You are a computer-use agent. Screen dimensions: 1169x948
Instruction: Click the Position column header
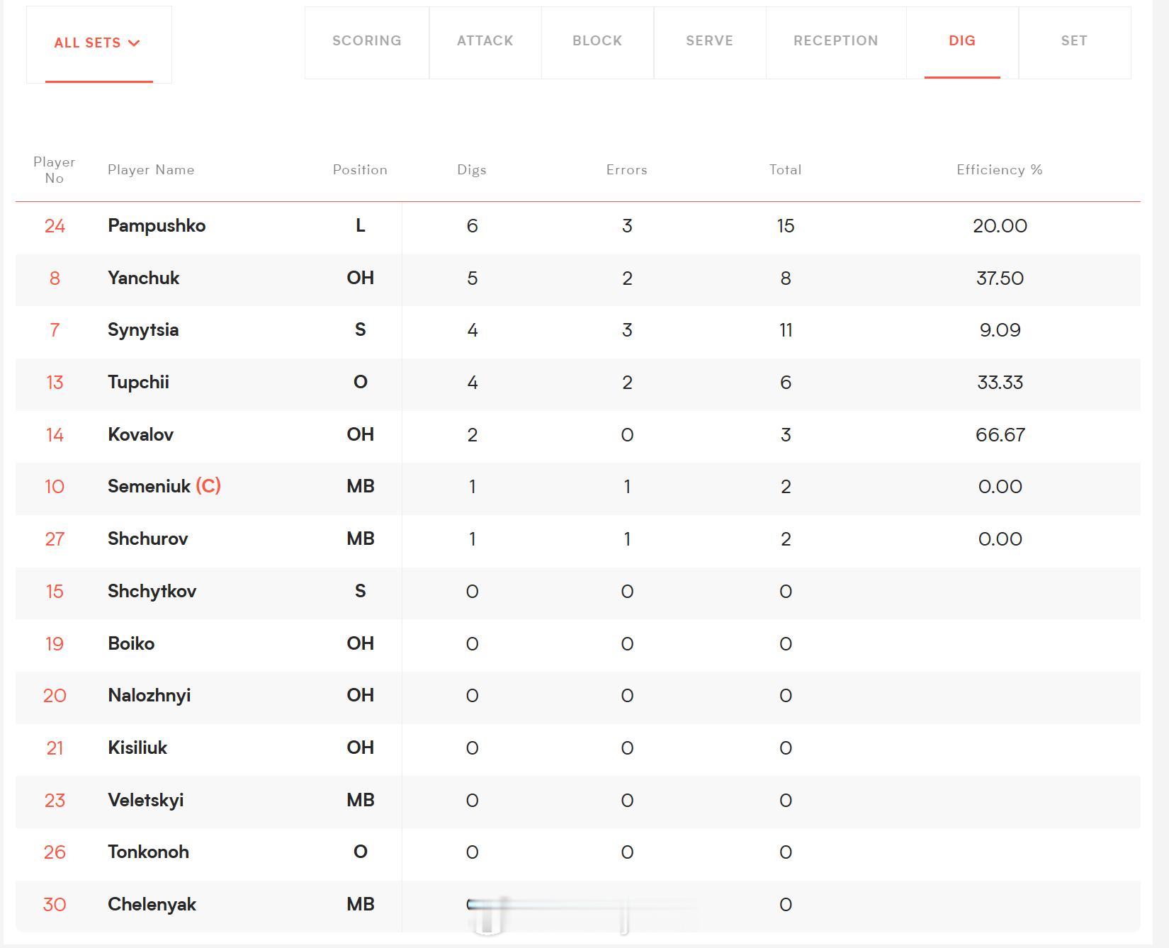(x=360, y=170)
